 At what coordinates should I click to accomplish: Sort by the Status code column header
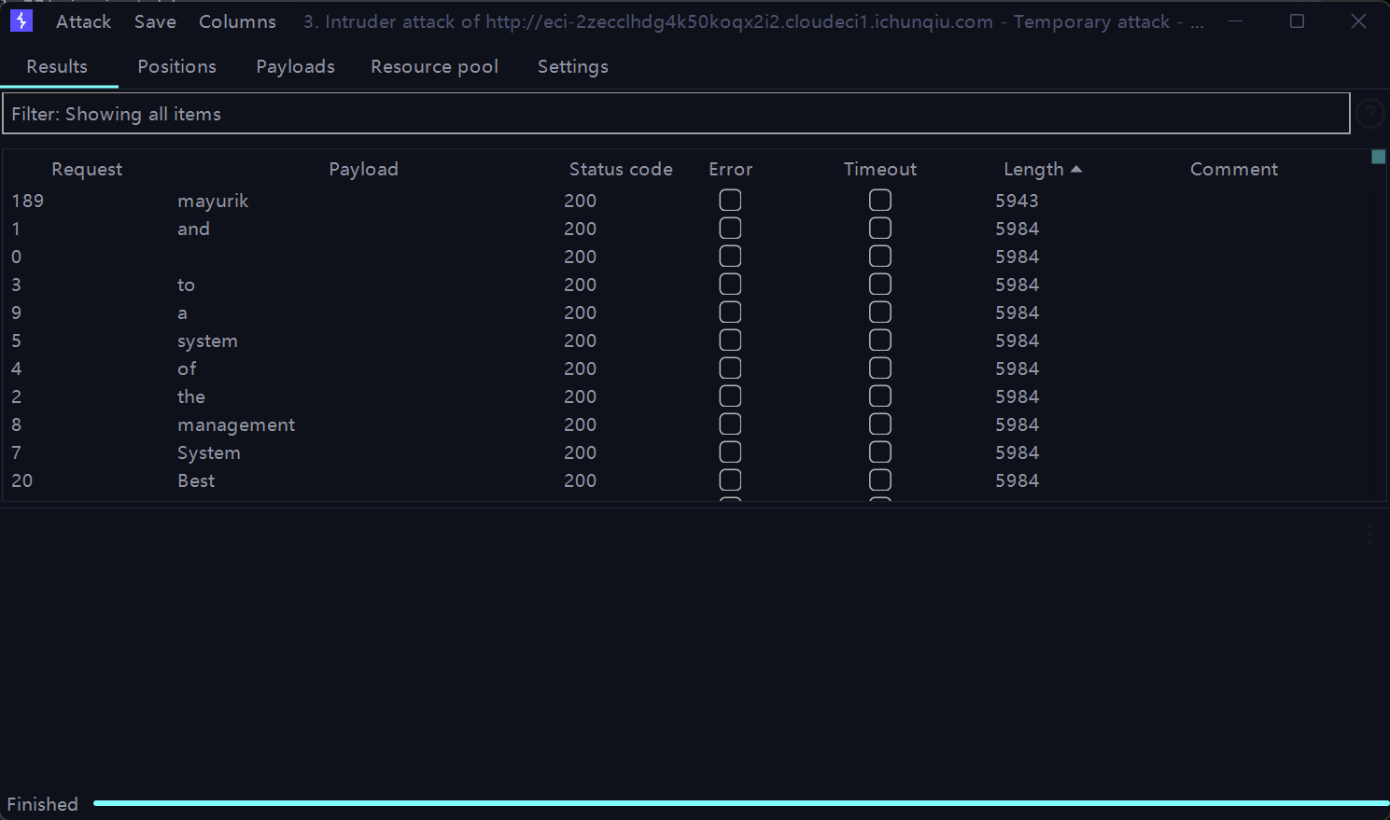621,169
